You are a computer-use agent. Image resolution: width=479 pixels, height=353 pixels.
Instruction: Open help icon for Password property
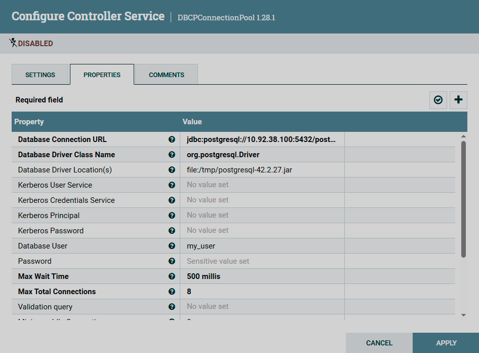pyautogui.click(x=172, y=261)
